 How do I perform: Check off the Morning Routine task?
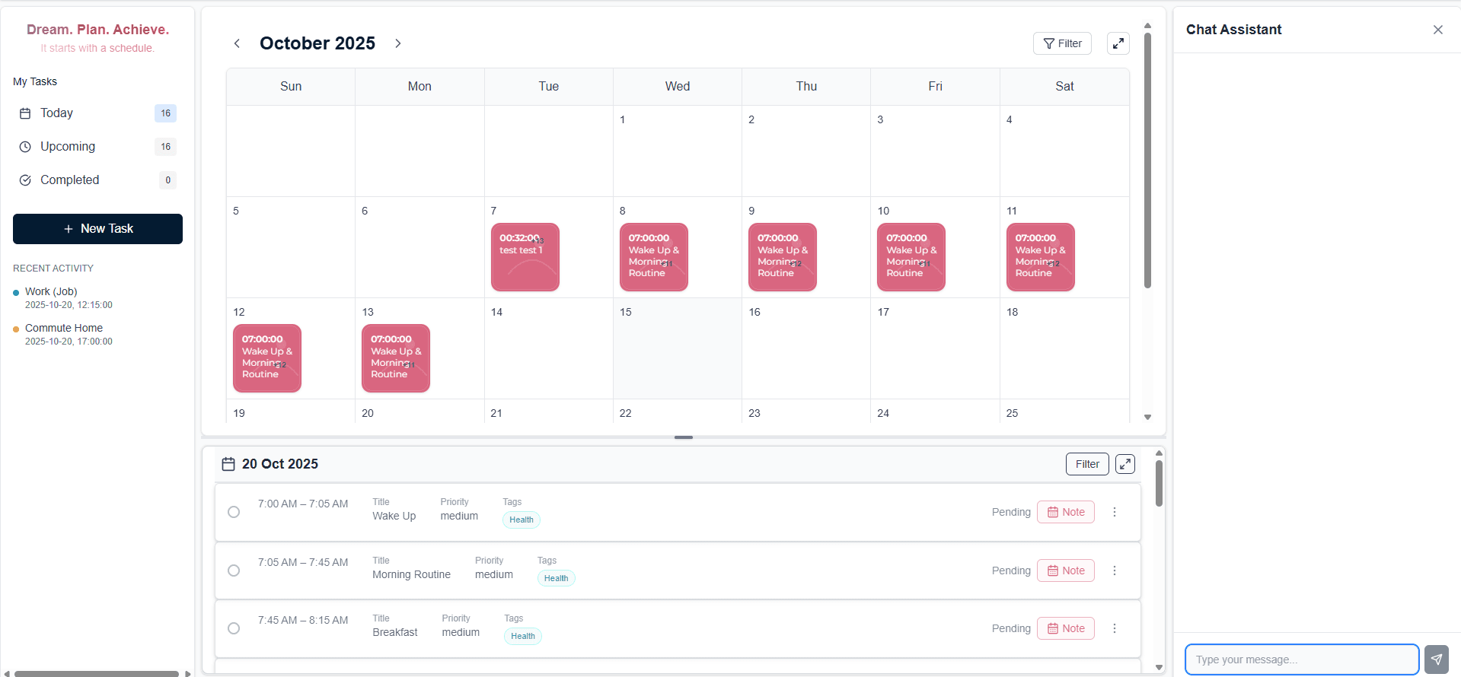coord(234,571)
